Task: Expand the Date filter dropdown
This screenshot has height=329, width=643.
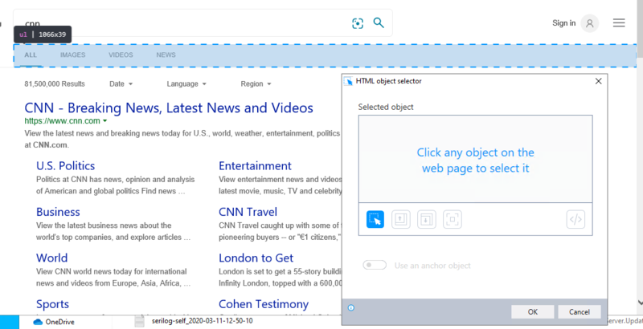Action: 121,83
